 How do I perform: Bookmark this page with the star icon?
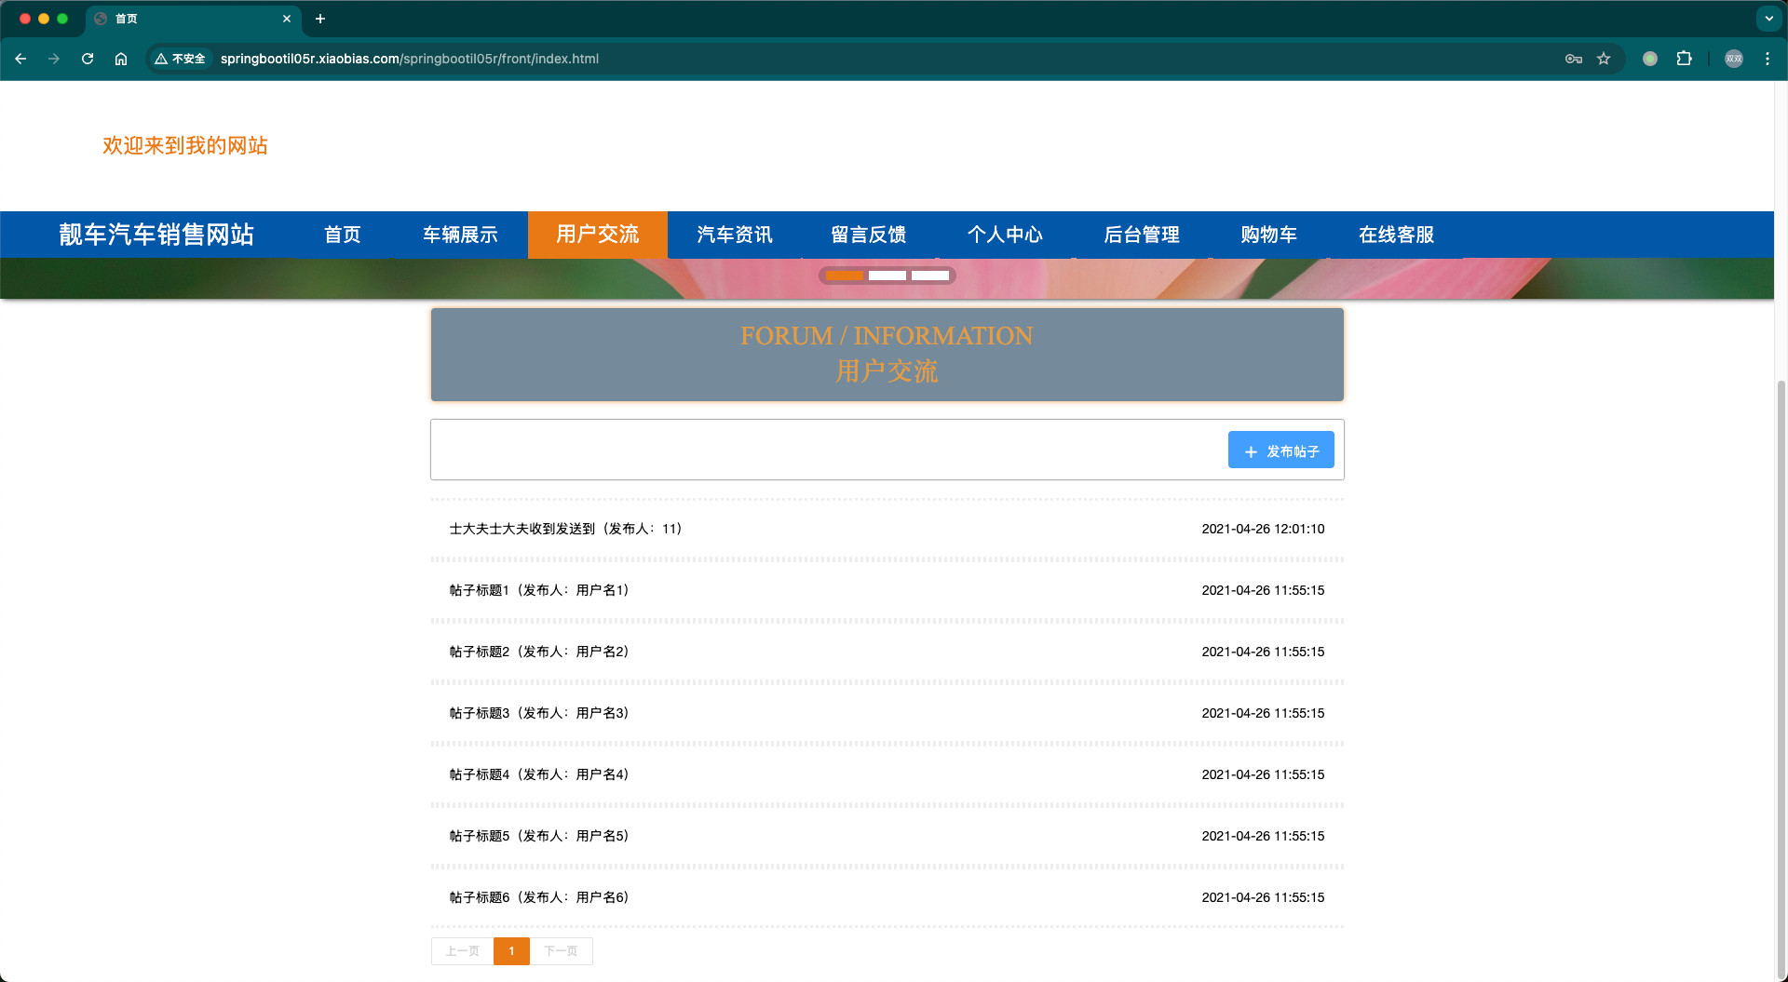(1604, 59)
